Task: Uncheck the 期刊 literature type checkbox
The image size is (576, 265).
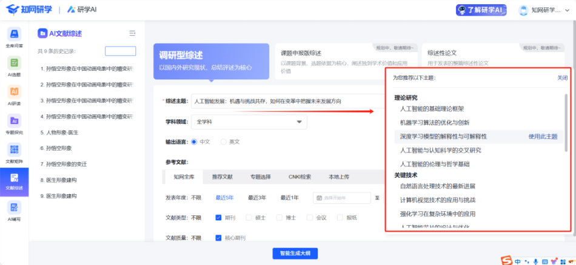Action: tap(219, 218)
